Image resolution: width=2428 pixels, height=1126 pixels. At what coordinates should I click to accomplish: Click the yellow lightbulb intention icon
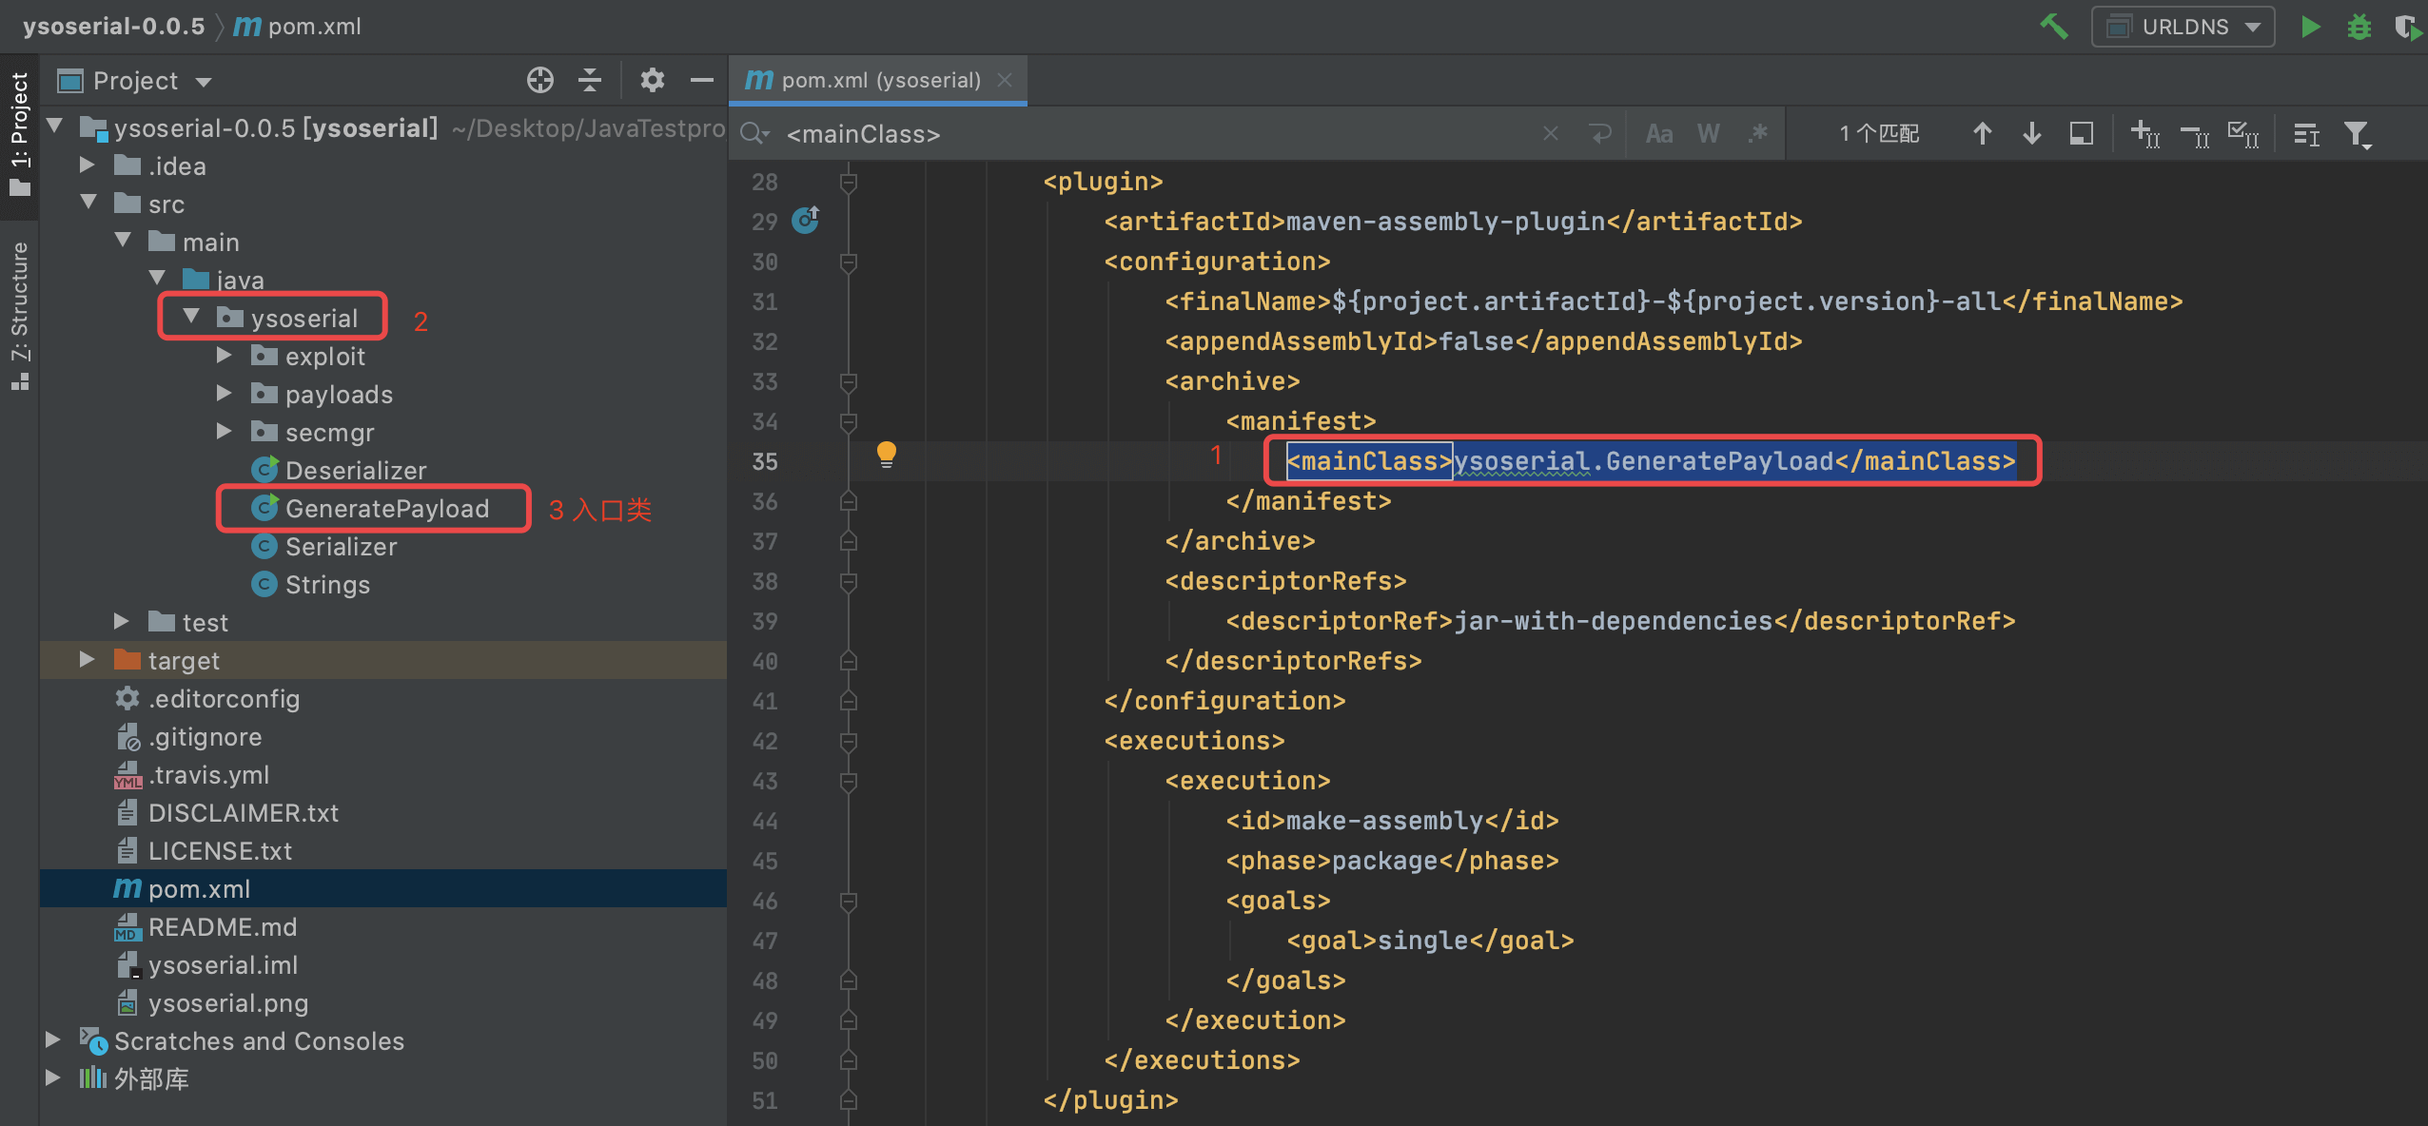(886, 454)
